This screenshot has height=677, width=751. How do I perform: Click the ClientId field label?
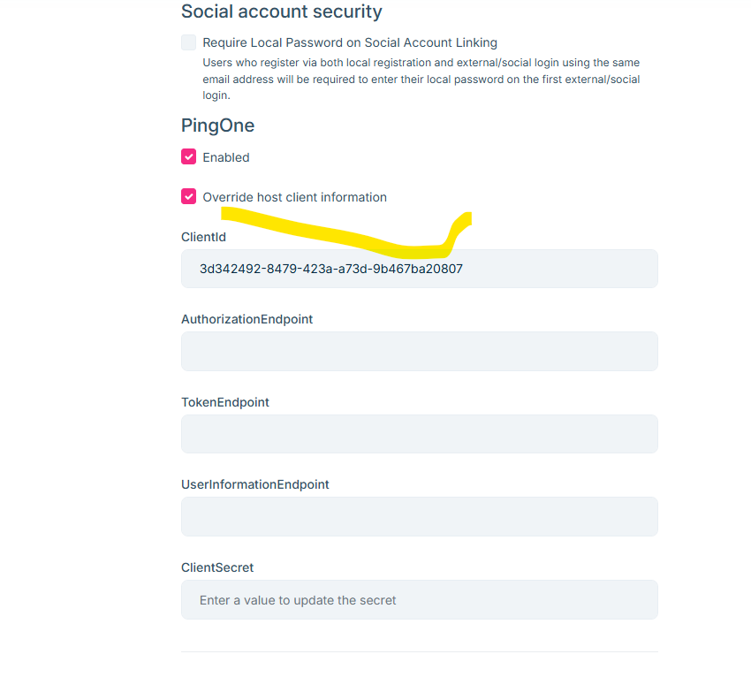click(203, 237)
